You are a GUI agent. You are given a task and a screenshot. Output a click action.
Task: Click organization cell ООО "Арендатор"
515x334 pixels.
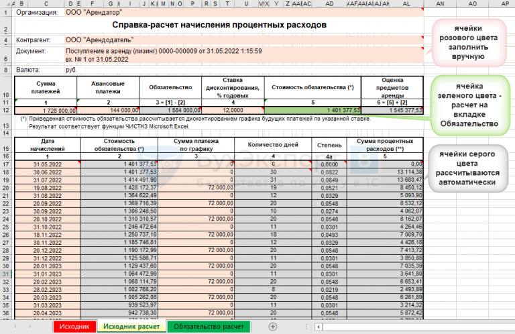tap(244, 13)
